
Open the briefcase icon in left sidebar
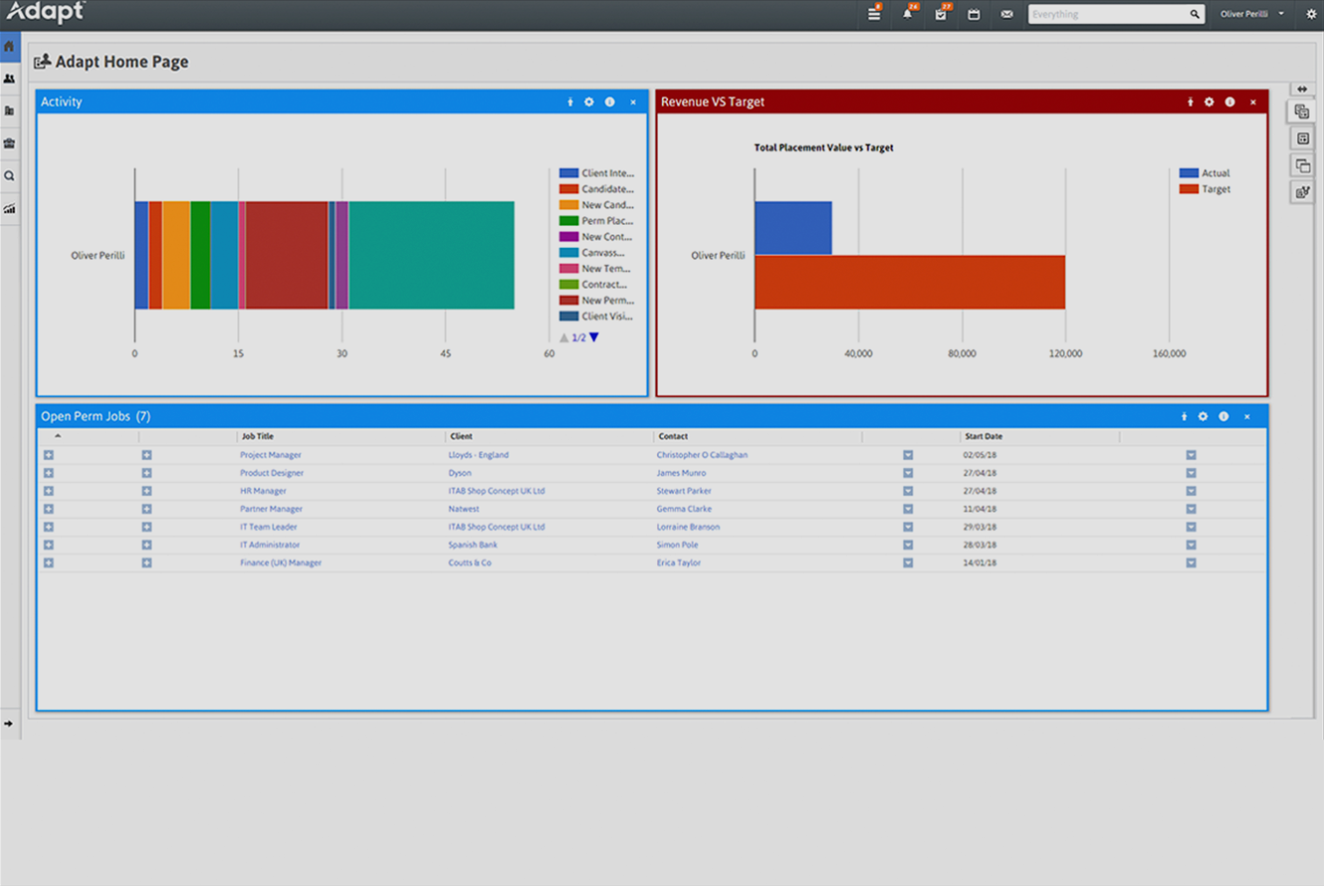point(10,143)
